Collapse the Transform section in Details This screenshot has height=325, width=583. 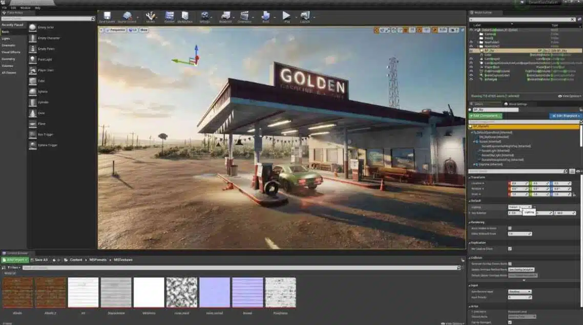pos(479,177)
